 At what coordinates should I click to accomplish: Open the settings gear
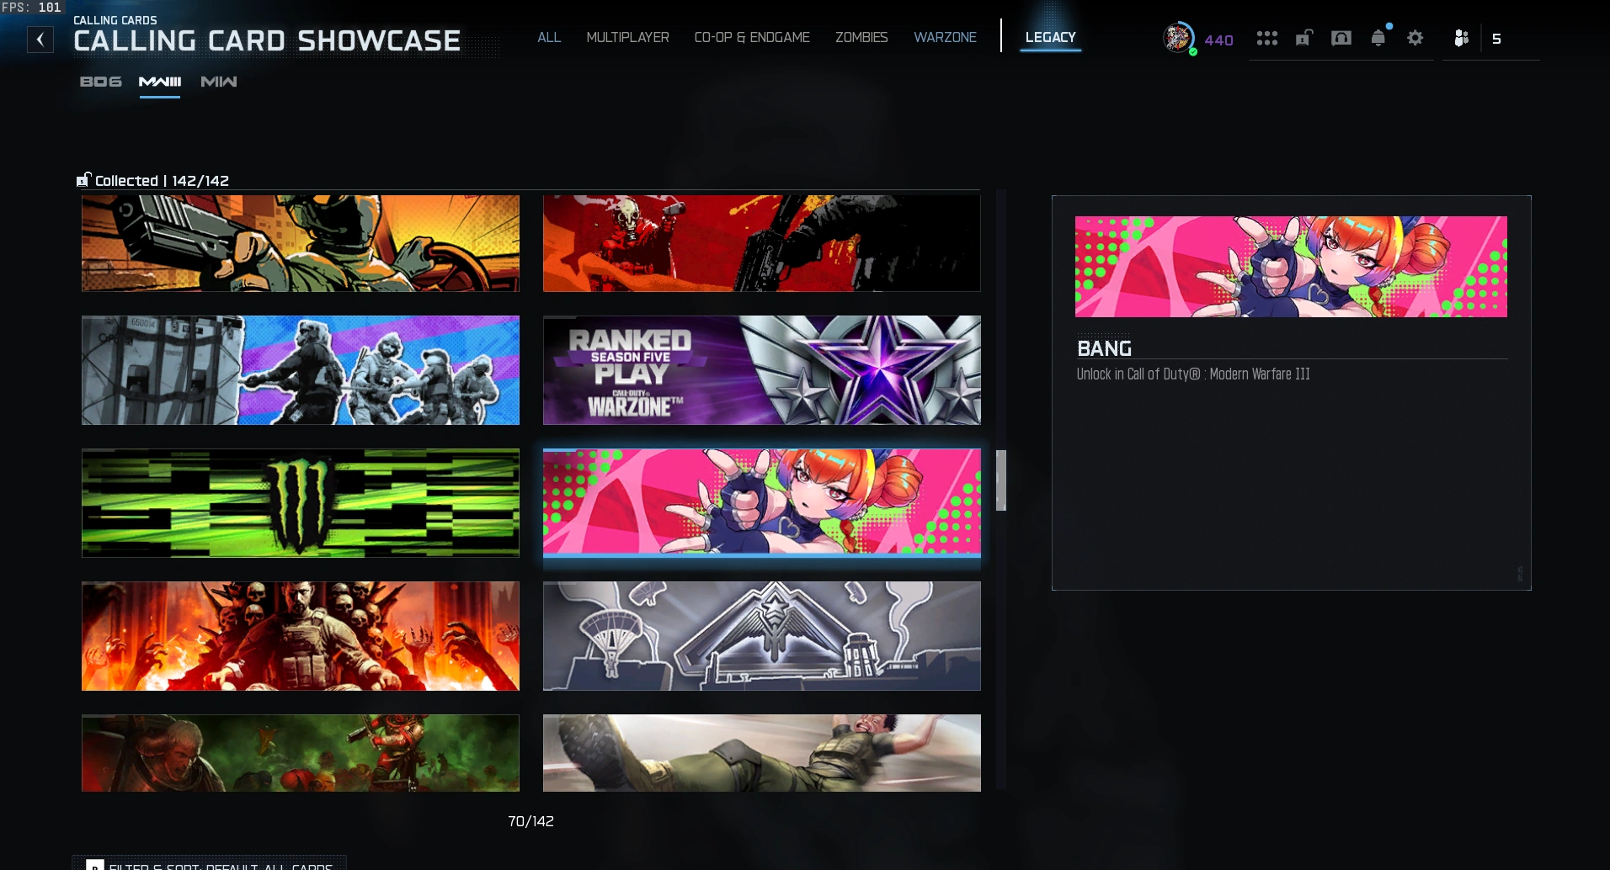pos(1415,38)
